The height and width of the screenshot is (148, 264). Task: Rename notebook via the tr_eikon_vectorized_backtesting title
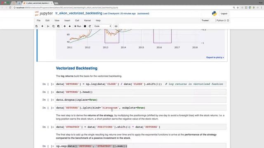click(79, 13)
